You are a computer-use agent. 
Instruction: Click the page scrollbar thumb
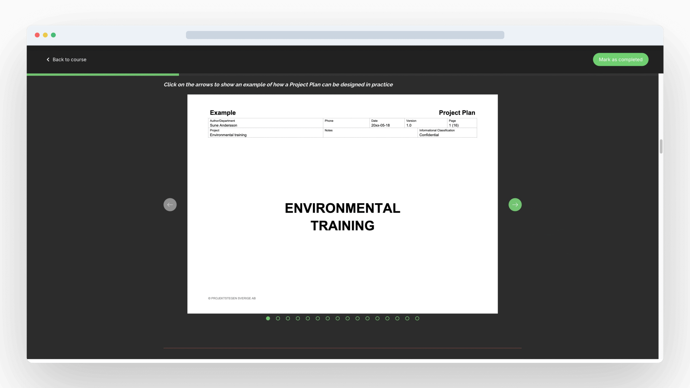pyautogui.click(x=661, y=146)
